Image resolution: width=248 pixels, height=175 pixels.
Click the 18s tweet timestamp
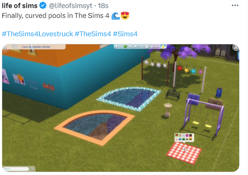[103, 6]
